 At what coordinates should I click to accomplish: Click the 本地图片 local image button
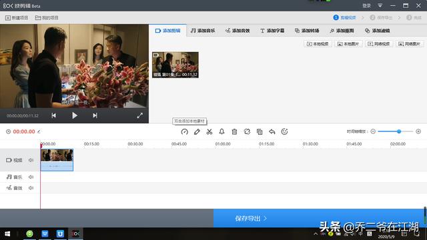click(x=348, y=44)
